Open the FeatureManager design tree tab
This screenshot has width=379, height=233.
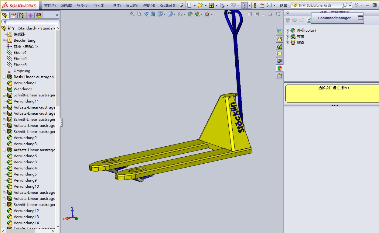pos(5,15)
